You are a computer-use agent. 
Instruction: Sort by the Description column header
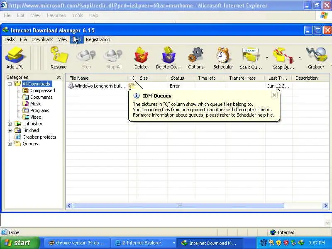(x=310, y=78)
